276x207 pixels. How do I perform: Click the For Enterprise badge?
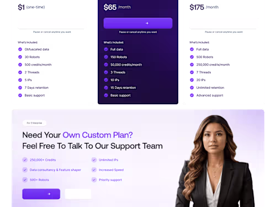(x=34, y=123)
